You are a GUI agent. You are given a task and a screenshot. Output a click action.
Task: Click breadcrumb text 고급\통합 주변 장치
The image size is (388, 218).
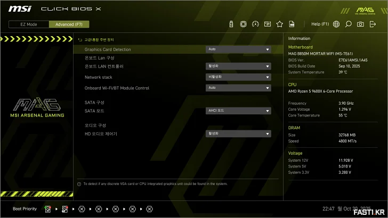click(x=99, y=40)
